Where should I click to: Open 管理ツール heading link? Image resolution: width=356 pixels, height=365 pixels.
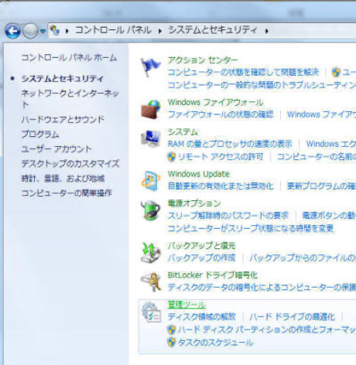(x=187, y=305)
